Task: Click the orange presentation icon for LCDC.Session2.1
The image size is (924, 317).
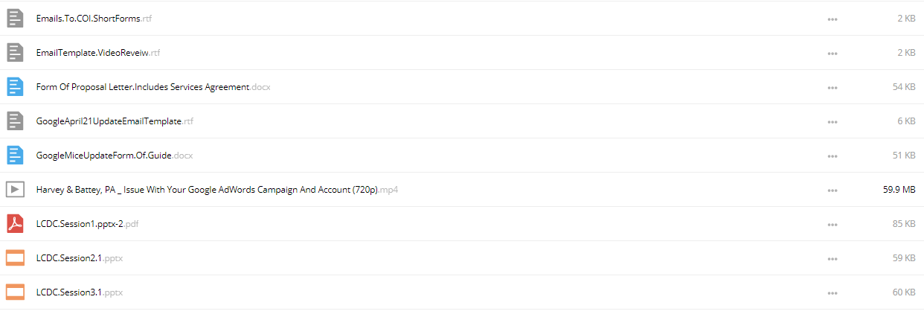Action: click(15, 258)
